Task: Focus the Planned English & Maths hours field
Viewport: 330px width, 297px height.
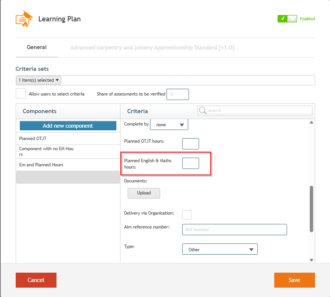Action: 190,163
